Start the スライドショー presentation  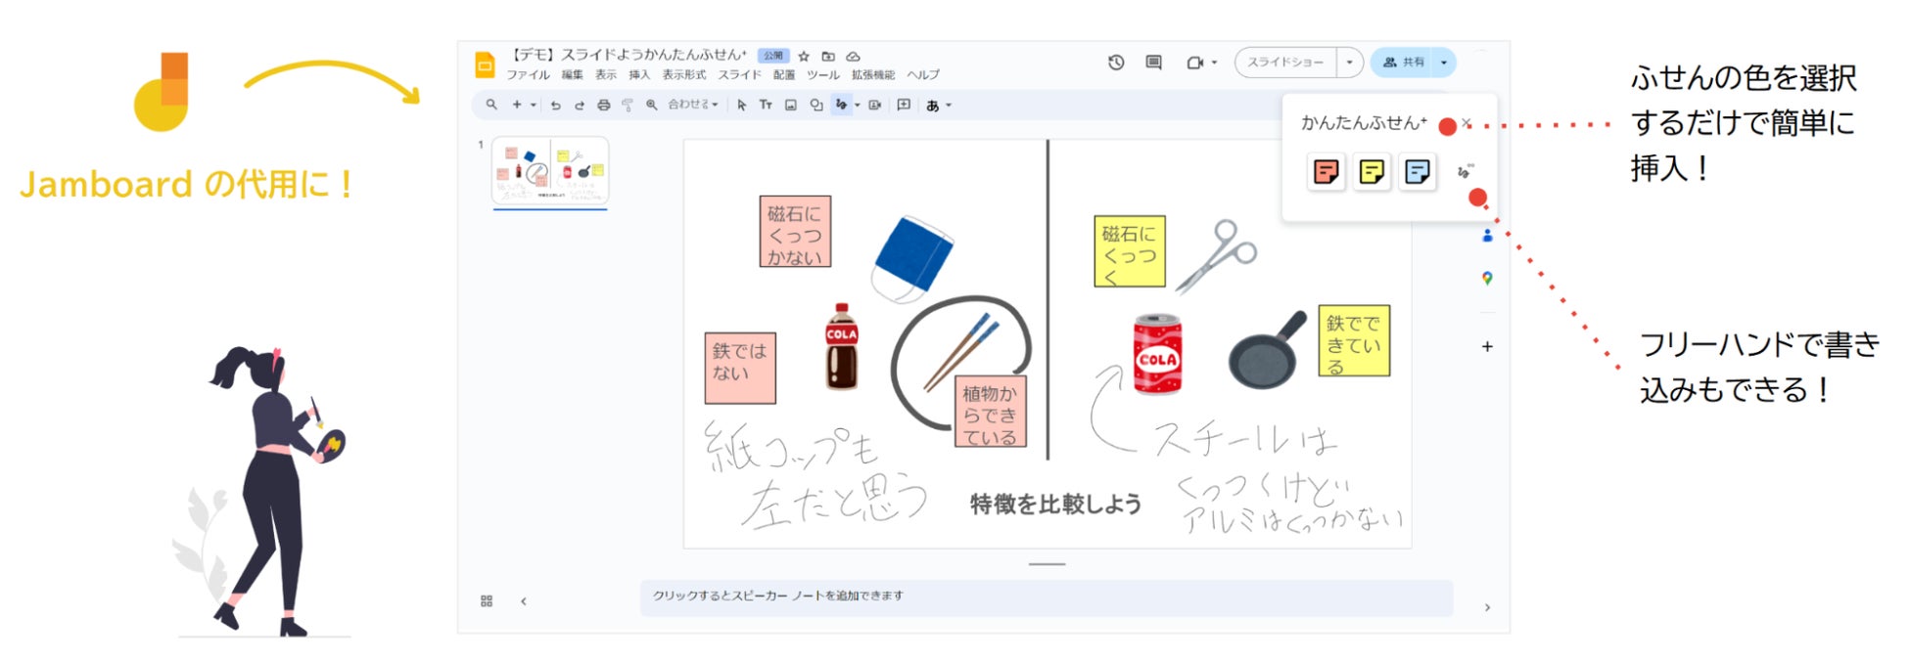pyautogui.click(x=1285, y=63)
